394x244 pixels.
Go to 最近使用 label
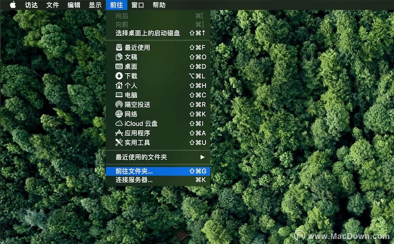pos(137,48)
